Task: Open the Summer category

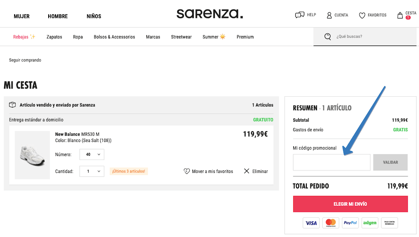Action: click(x=214, y=37)
